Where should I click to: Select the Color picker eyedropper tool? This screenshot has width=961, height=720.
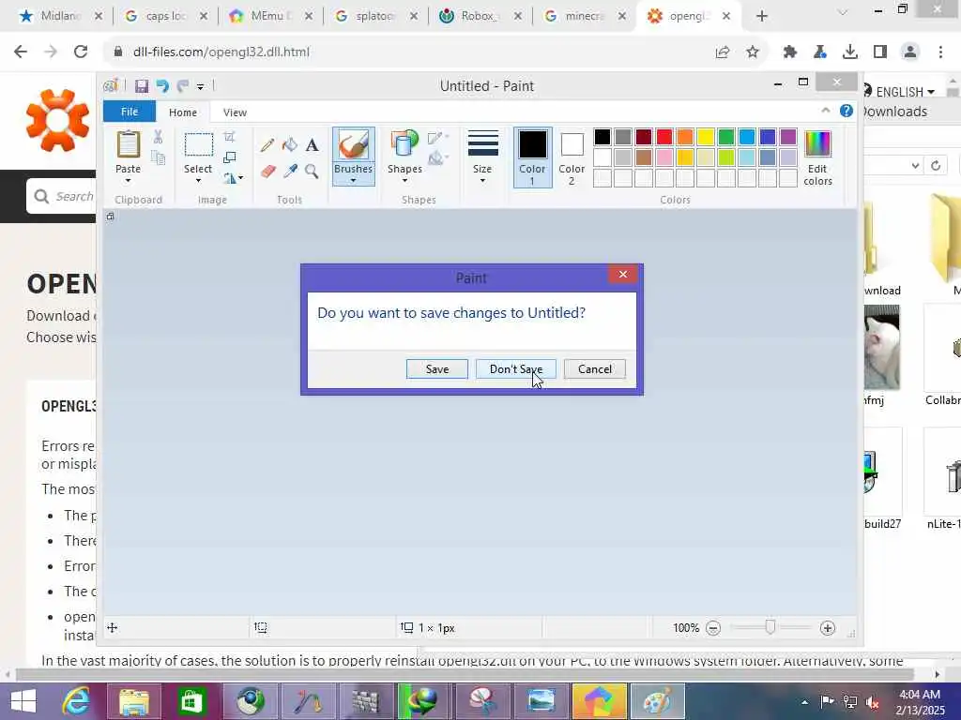pyautogui.click(x=290, y=171)
